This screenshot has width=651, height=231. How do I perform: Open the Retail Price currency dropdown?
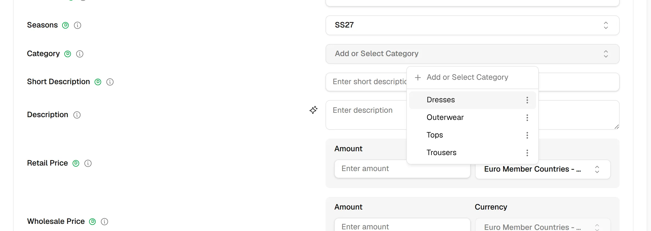[x=543, y=169]
